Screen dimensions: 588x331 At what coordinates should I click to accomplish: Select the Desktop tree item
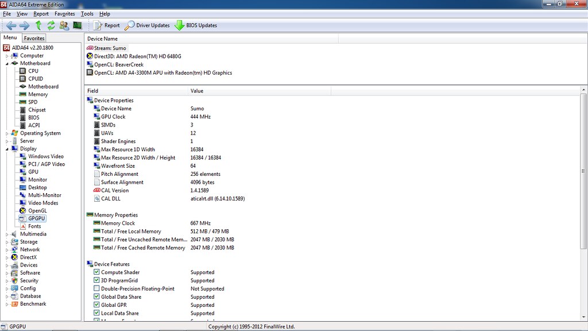click(x=37, y=188)
